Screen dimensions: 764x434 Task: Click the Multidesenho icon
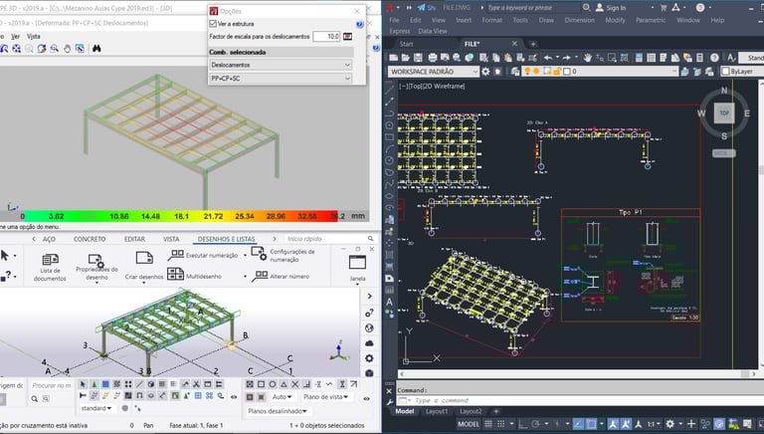click(175, 274)
